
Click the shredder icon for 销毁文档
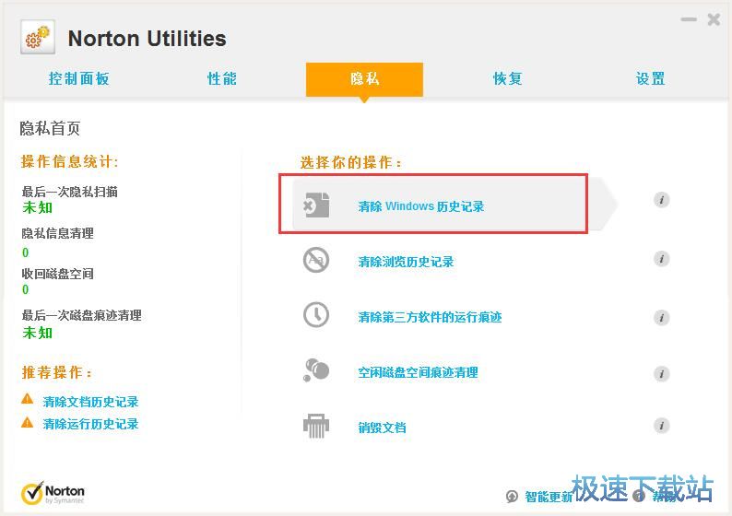pyautogui.click(x=316, y=426)
